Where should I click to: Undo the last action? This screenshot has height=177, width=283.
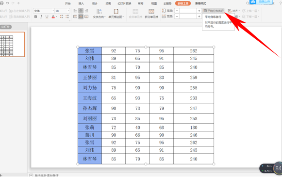pos(7,3)
